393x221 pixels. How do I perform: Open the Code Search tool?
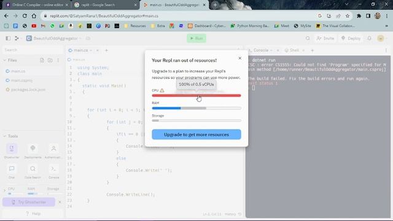[33, 172]
